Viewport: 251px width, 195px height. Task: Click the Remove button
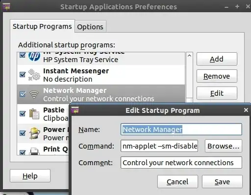(x=217, y=76)
